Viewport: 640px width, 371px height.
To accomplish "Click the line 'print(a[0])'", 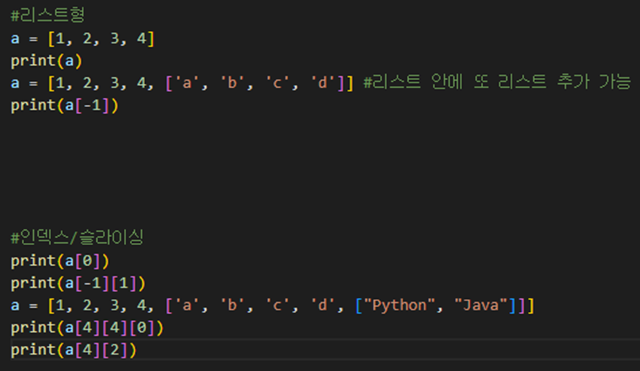I will [60, 261].
